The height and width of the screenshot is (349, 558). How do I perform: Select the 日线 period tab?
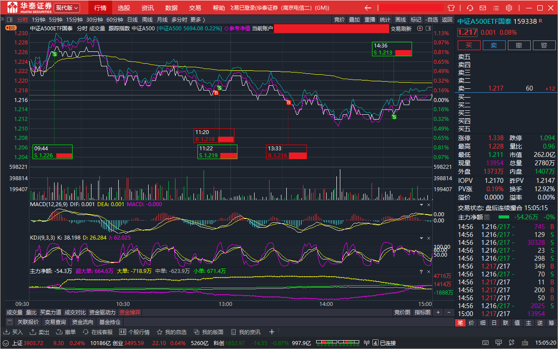(132, 19)
